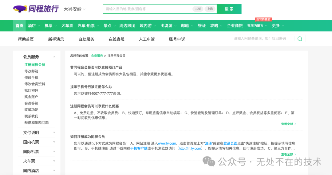Open 企业商旅 in the navigation bar

pyautogui.click(x=235, y=25)
